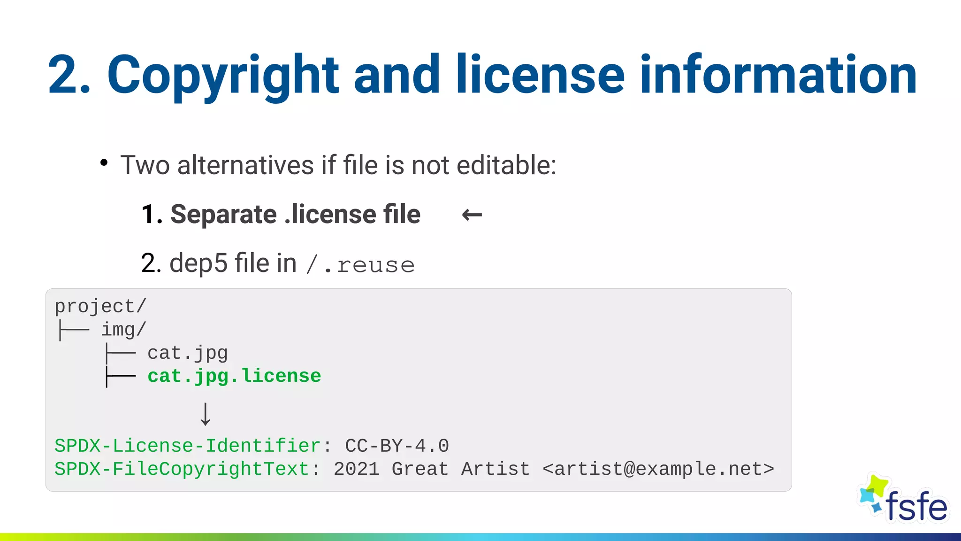Click the slide title Copyright and license information
Image resolution: width=961 pixels, height=541 pixels.
(482, 75)
